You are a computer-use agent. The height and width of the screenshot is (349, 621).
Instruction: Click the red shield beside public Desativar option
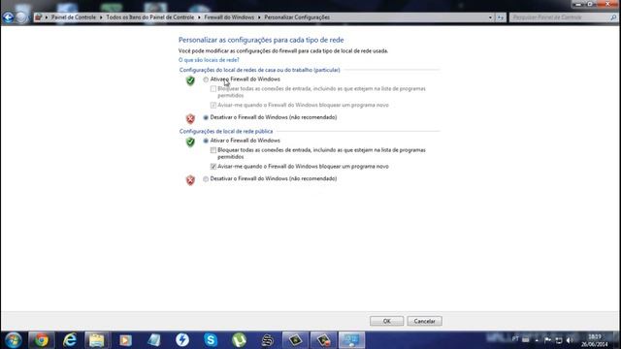pos(190,180)
